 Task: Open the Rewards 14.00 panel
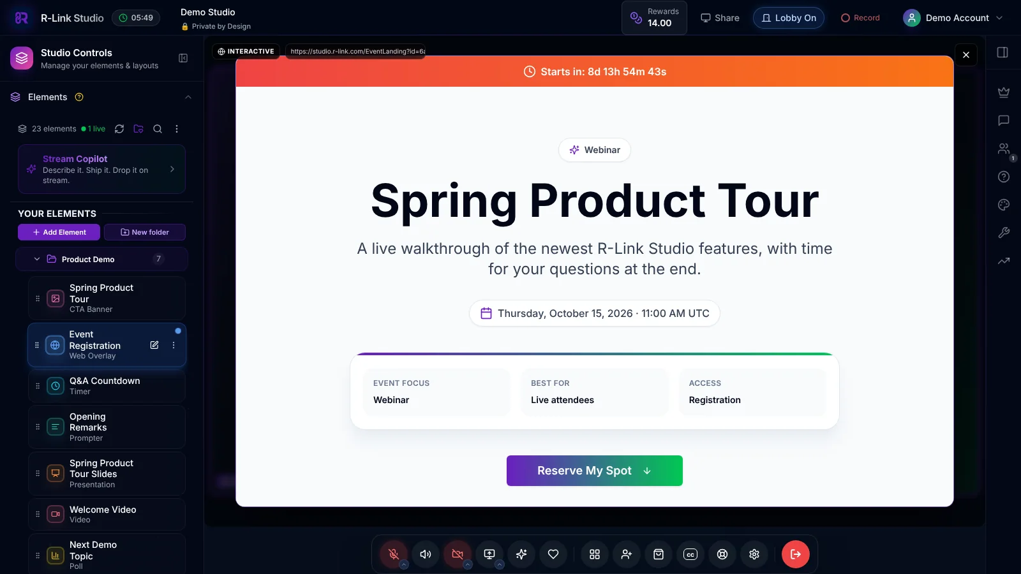coord(654,18)
